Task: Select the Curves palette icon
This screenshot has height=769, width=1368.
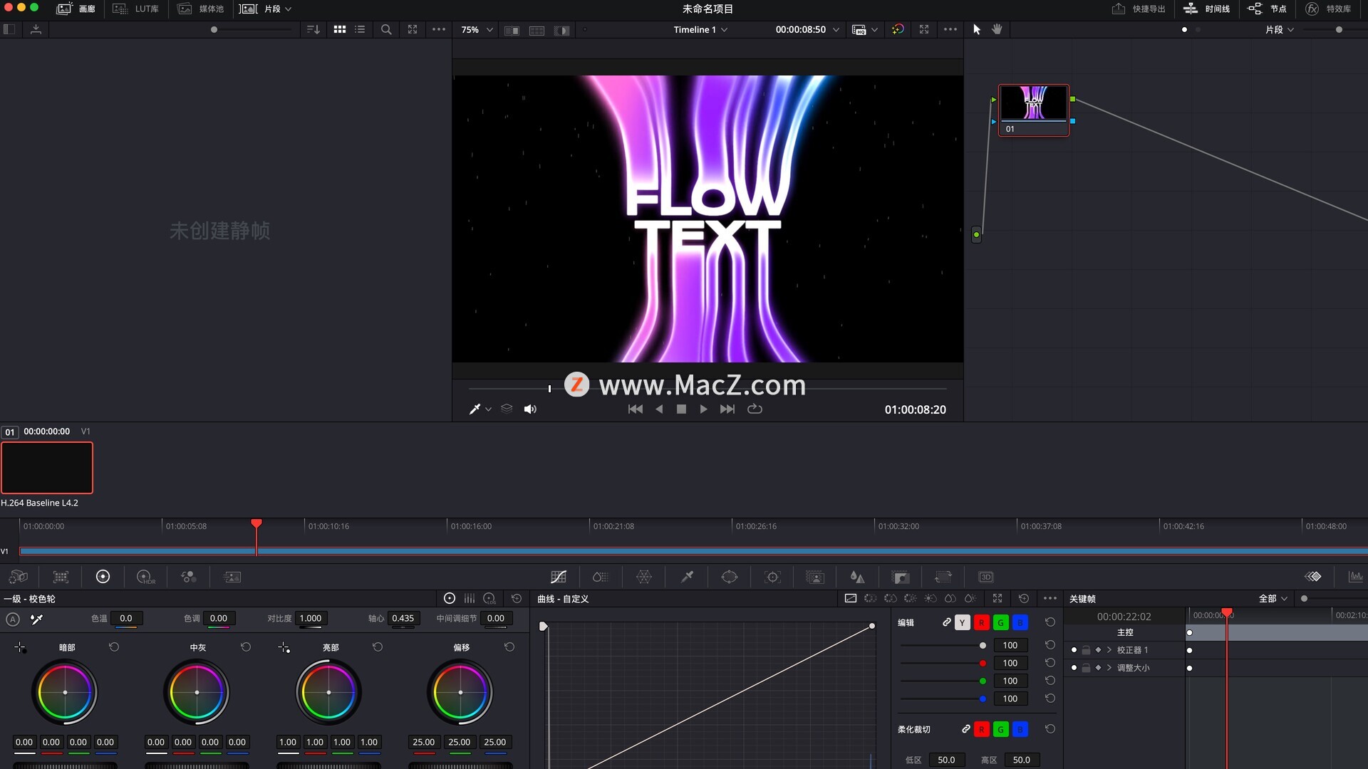Action: coord(559,577)
